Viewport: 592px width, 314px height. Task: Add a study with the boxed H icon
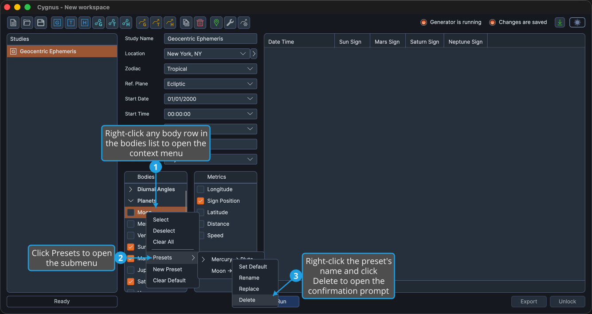pos(85,23)
